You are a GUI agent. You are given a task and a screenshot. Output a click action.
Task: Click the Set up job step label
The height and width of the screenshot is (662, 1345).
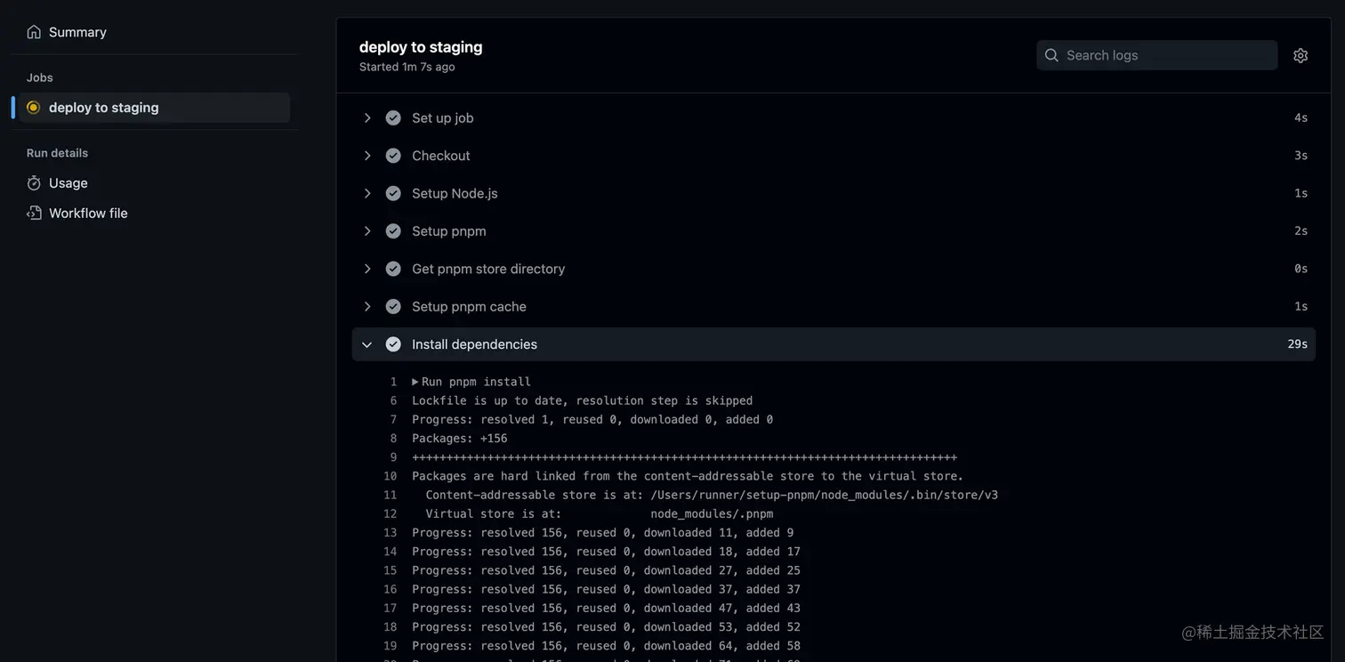442,118
